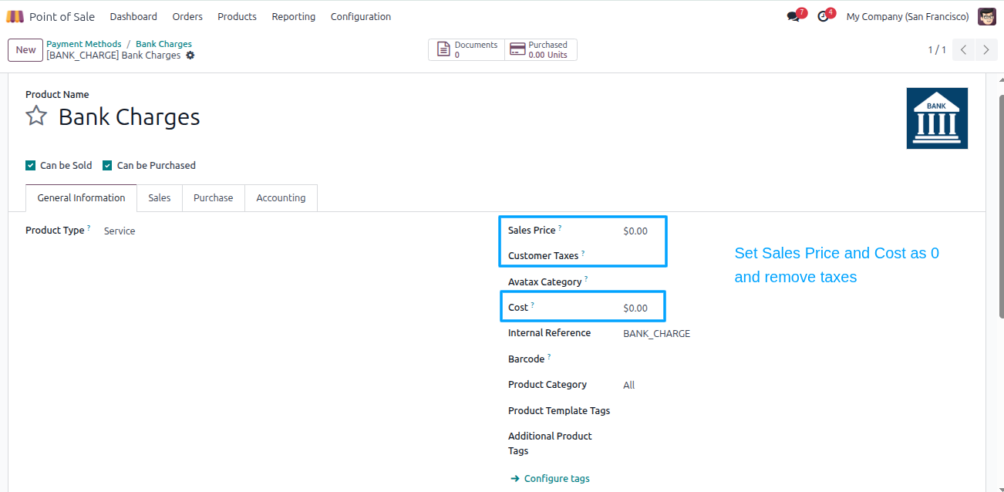Screen dimensions: 1004x492
Task: Open the conversations messages icon
Action: pyautogui.click(x=793, y=16)
